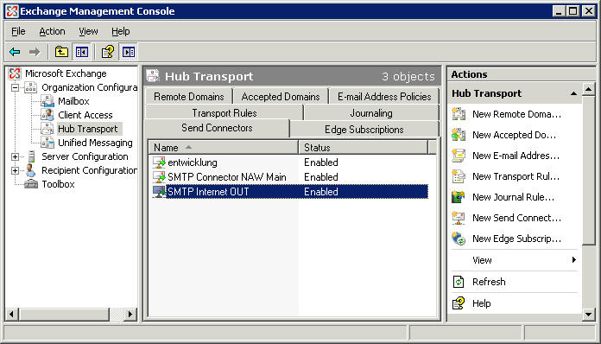Collapse the Organization Configuration tree node
This screenshot has height=344, width=601.
(15, 88)
